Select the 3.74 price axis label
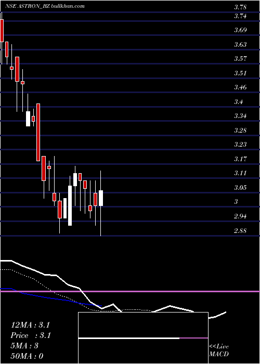 coord(240,16)
